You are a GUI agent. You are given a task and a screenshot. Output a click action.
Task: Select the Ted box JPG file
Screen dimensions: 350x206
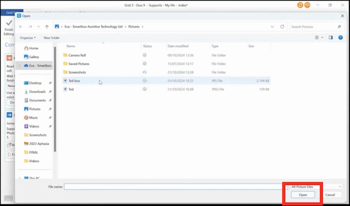coord(74,81)
